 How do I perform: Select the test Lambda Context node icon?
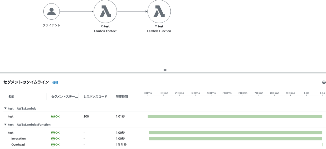coord(105,11)
